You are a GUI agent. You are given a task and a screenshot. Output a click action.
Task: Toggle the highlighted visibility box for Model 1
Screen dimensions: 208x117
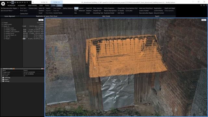(x=24, y=39)
